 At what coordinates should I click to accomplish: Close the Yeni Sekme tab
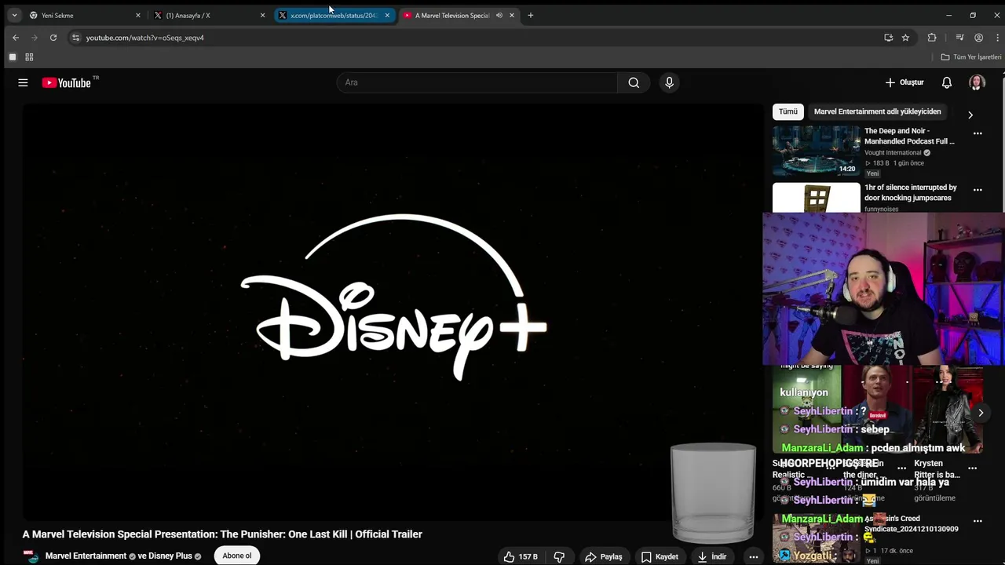click(x=137, y=15)
